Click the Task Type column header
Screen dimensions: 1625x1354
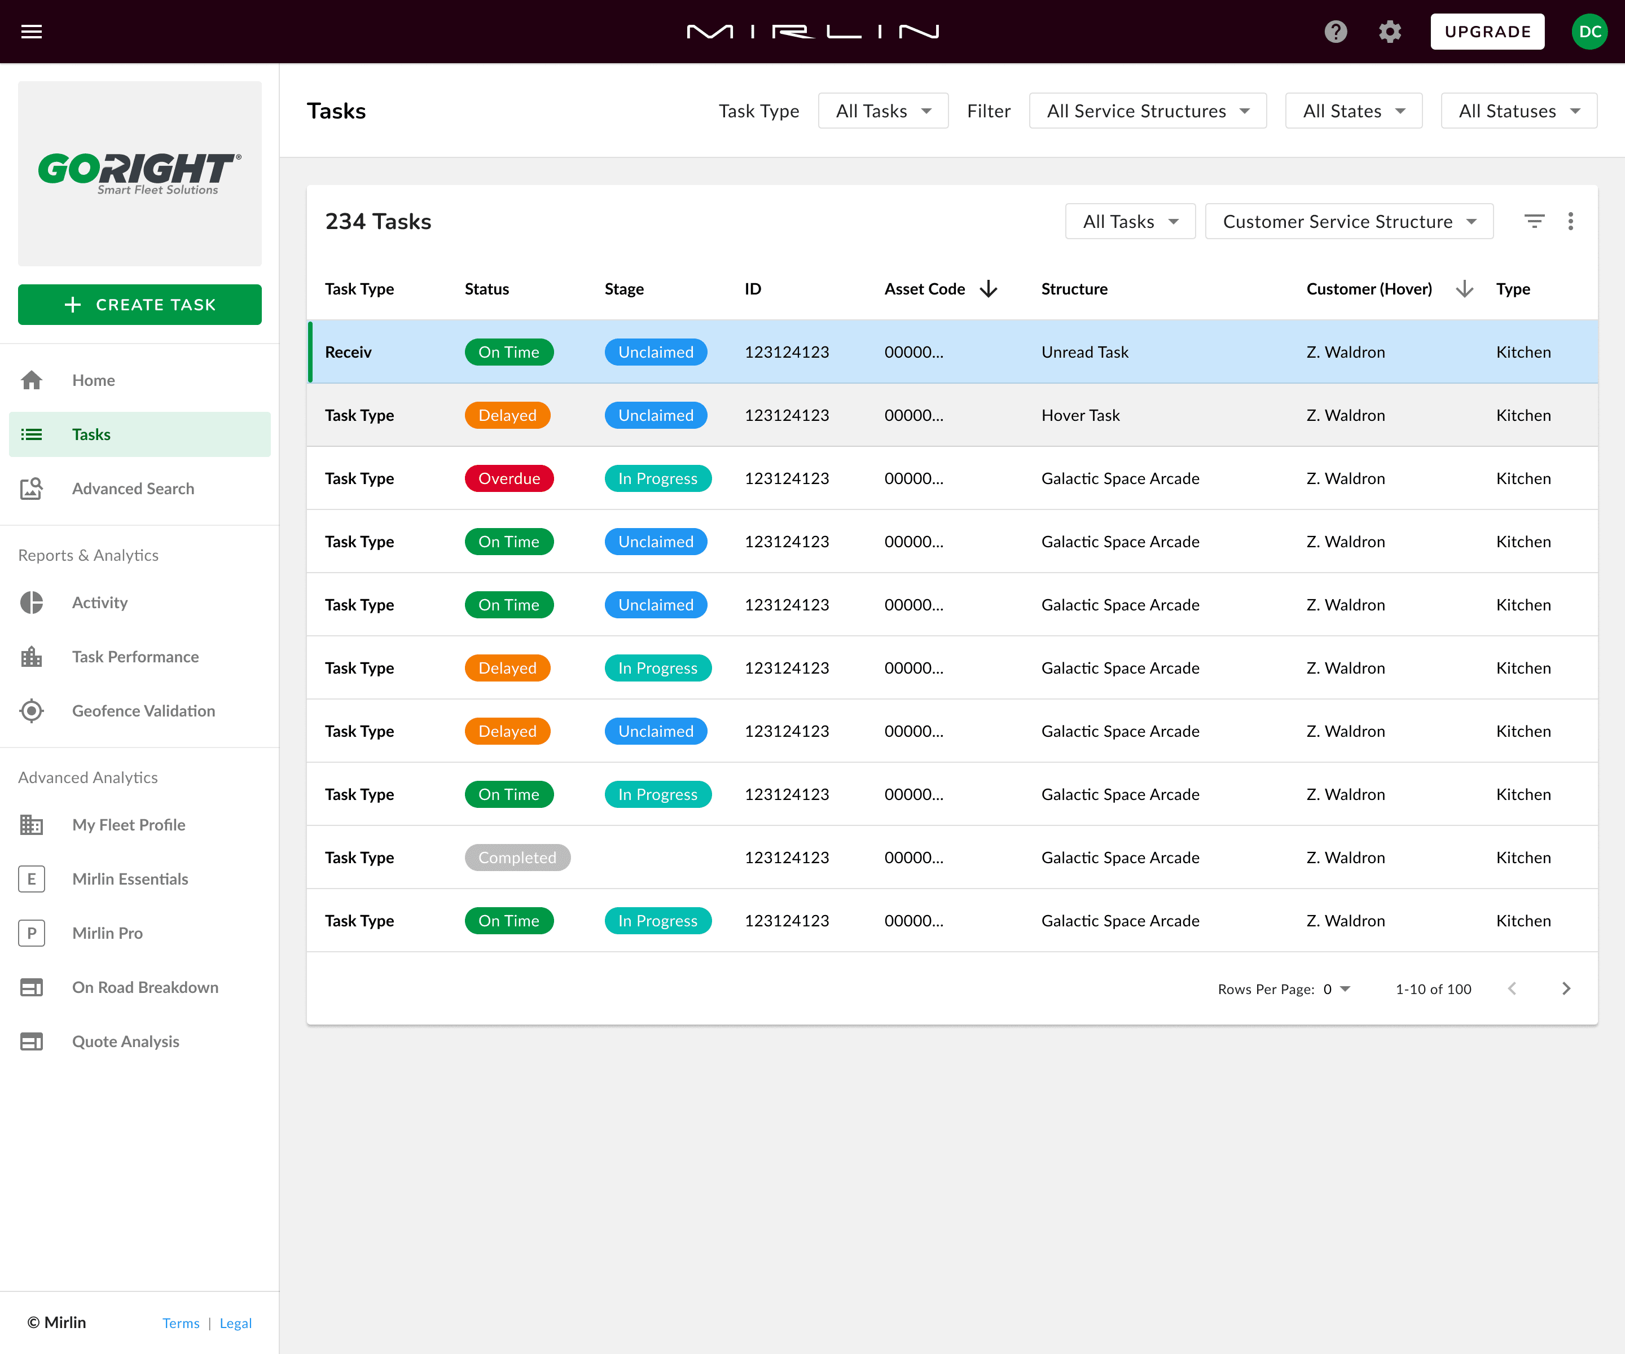click(x=359, y=289)
